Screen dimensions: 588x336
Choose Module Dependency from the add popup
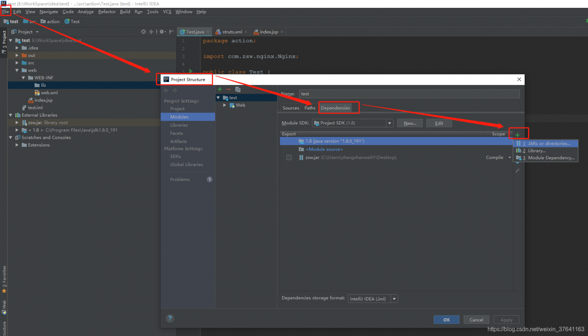tap(545, 157)
